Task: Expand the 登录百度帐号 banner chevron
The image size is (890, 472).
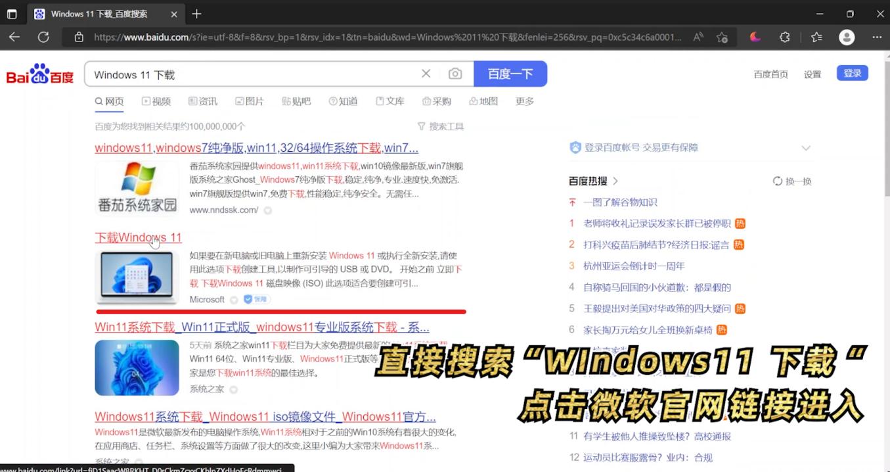Action: 806,148
